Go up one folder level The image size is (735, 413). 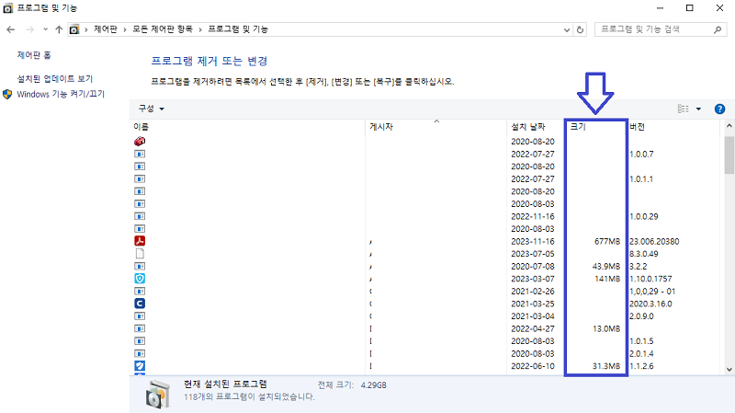point(59,29)
